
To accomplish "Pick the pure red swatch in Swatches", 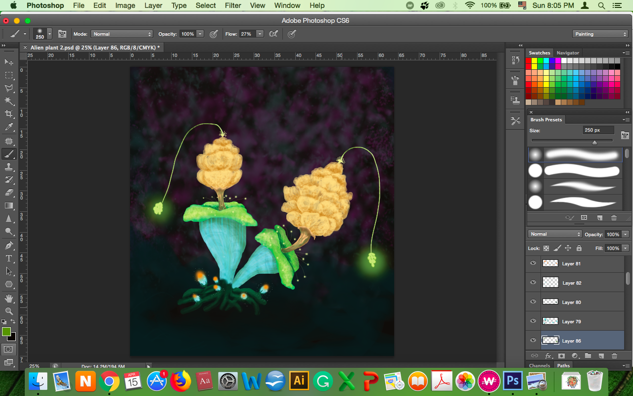I will click(529, 61).
